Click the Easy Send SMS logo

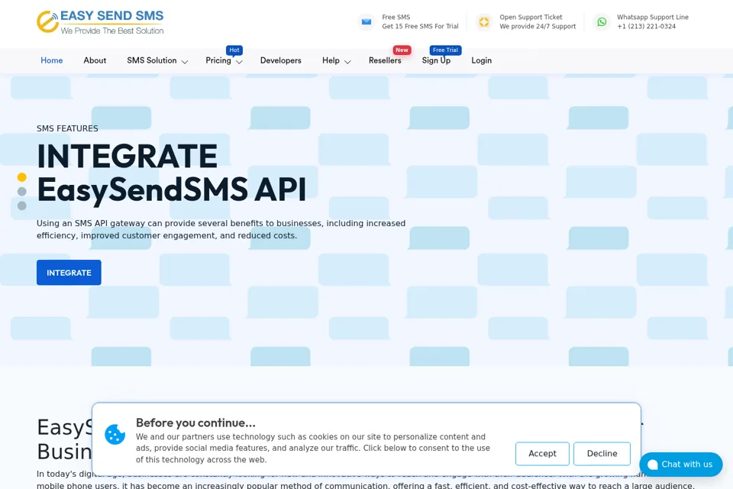pos(100,21)
